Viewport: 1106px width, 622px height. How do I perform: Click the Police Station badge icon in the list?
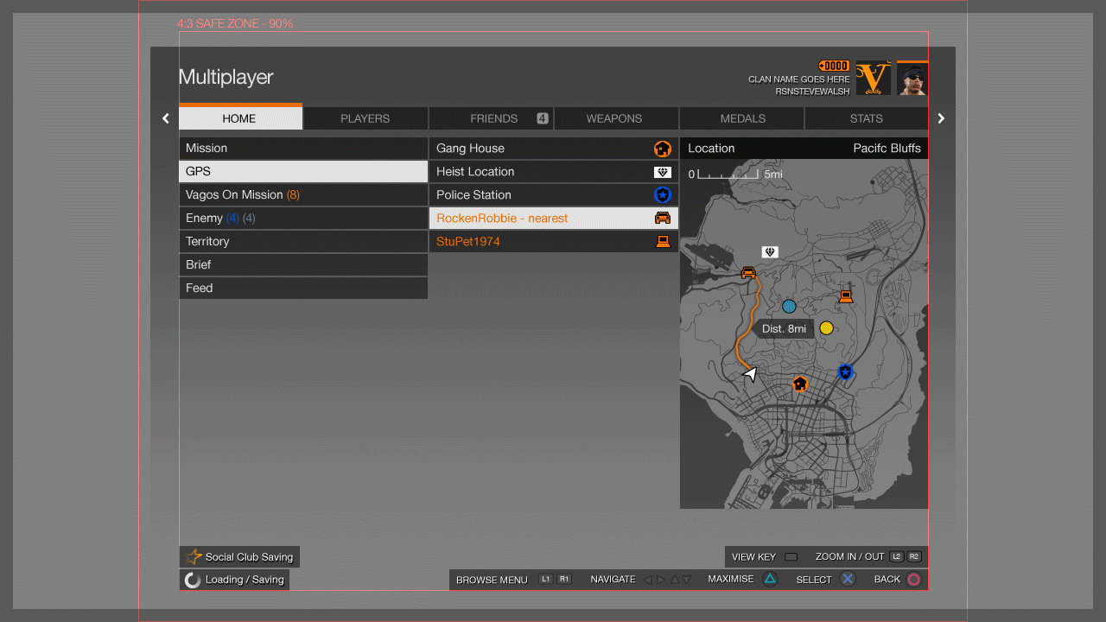point(663,195)
